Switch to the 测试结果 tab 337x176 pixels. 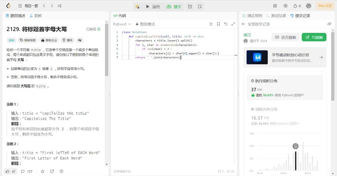[276, 15]
